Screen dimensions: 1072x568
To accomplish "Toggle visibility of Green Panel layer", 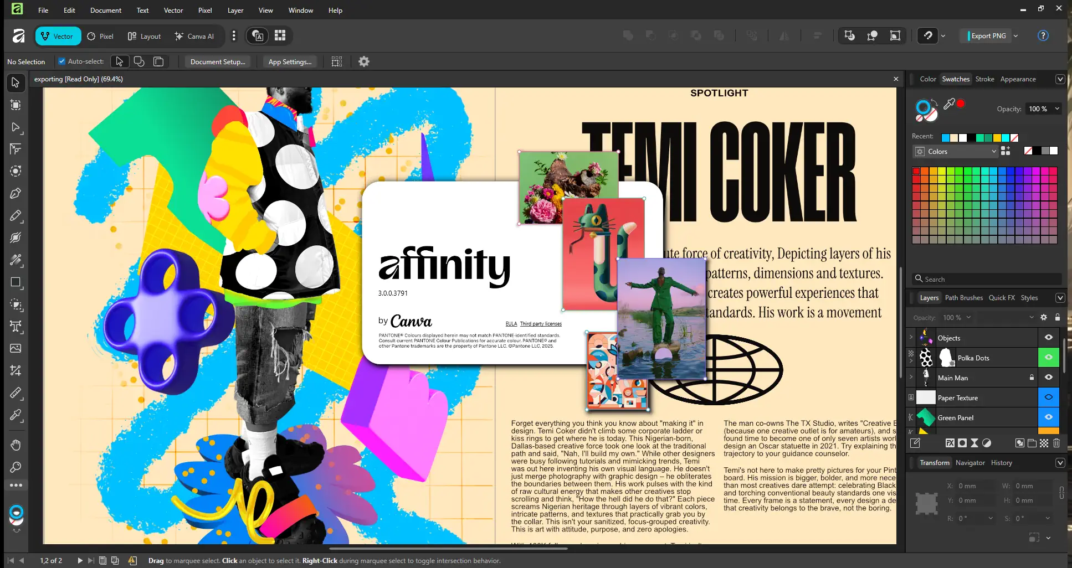I will click(x=1048, y=417).
